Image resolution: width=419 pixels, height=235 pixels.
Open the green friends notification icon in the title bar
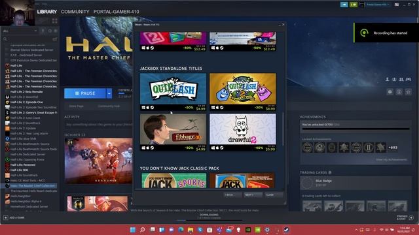coord(354,5)
